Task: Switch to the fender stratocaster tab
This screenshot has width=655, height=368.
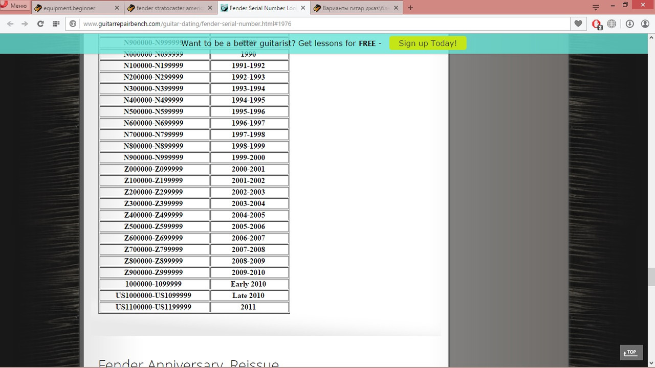Action: [x=169, y=8]
